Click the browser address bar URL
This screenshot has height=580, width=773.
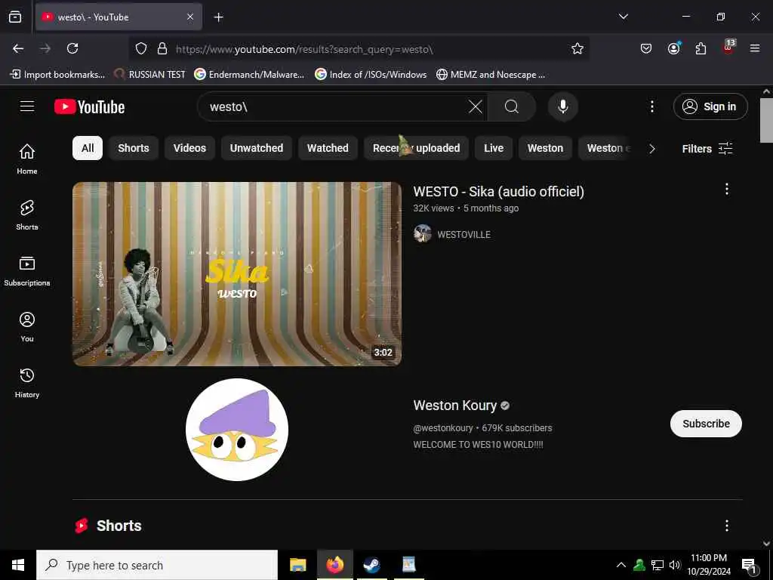pyautogui.click(x=304, y=49)
